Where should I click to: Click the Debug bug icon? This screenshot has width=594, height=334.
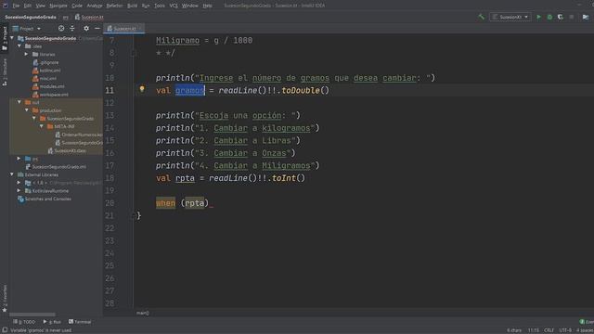[549, 17]
